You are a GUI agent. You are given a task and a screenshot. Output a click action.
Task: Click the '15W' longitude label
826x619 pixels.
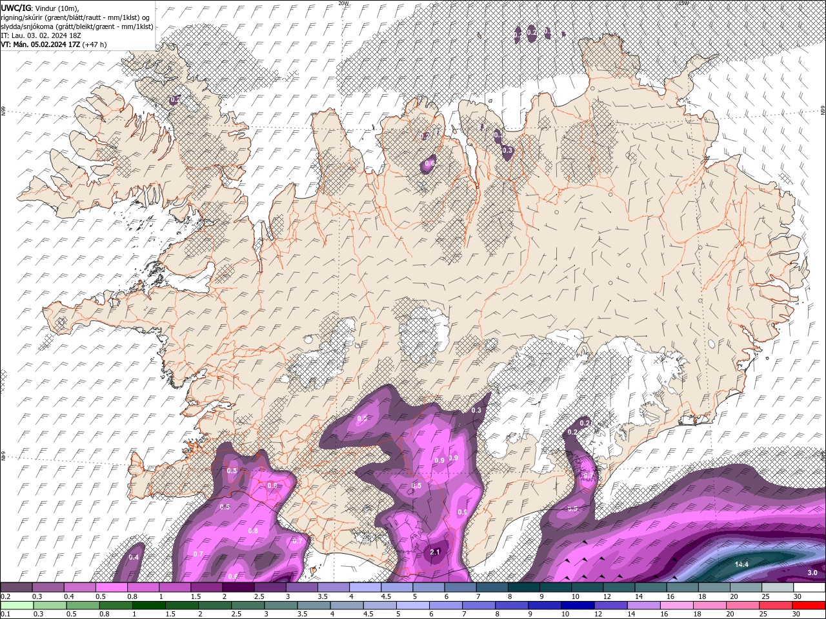click(x=683, y=3)
